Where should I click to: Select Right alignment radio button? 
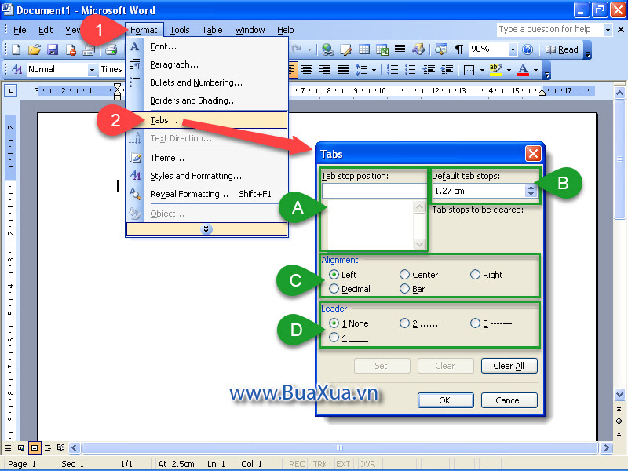(475, 274)
